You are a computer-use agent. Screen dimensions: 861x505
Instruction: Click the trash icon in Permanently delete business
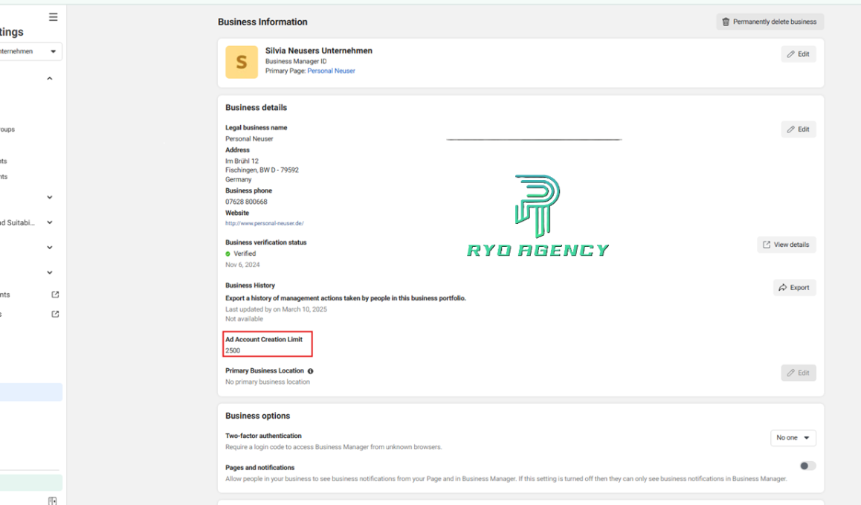click(726, 22)
